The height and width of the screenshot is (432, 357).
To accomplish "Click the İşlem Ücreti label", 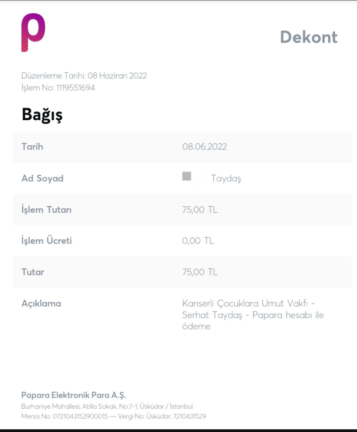I will click(x=46, y=241).
